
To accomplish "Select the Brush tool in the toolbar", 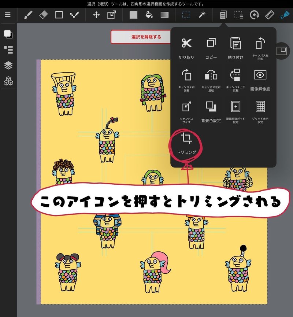I will [x=27, y=15].
